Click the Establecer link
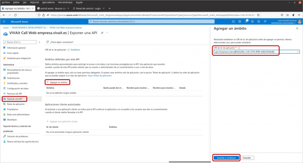 [75, 50]
